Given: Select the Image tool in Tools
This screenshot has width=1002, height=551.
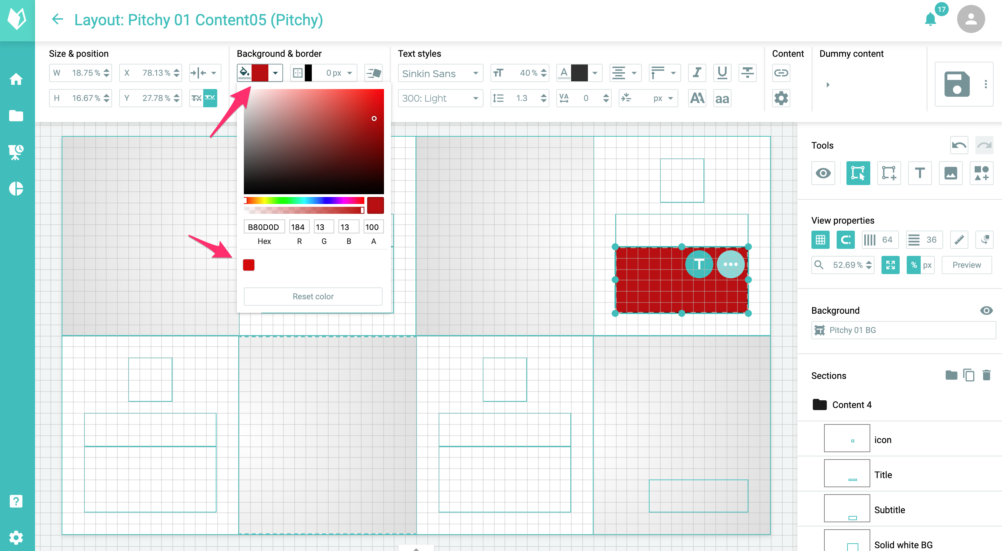Looking at the screenshot, I should 950,173.
